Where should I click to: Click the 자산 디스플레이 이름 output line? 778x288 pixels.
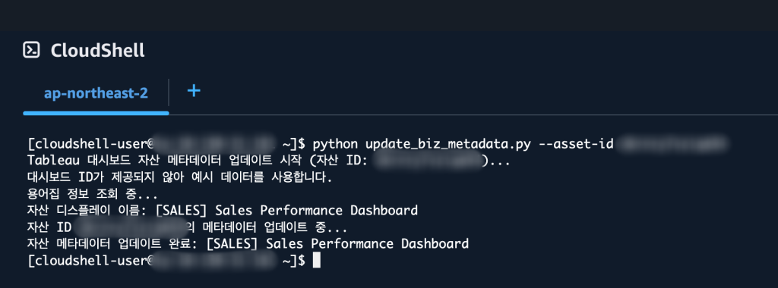coord(223,210)
